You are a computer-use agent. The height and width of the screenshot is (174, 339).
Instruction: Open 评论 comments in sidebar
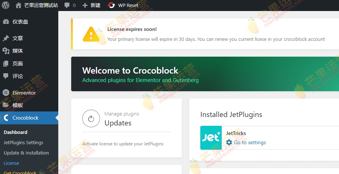(18, 76)
